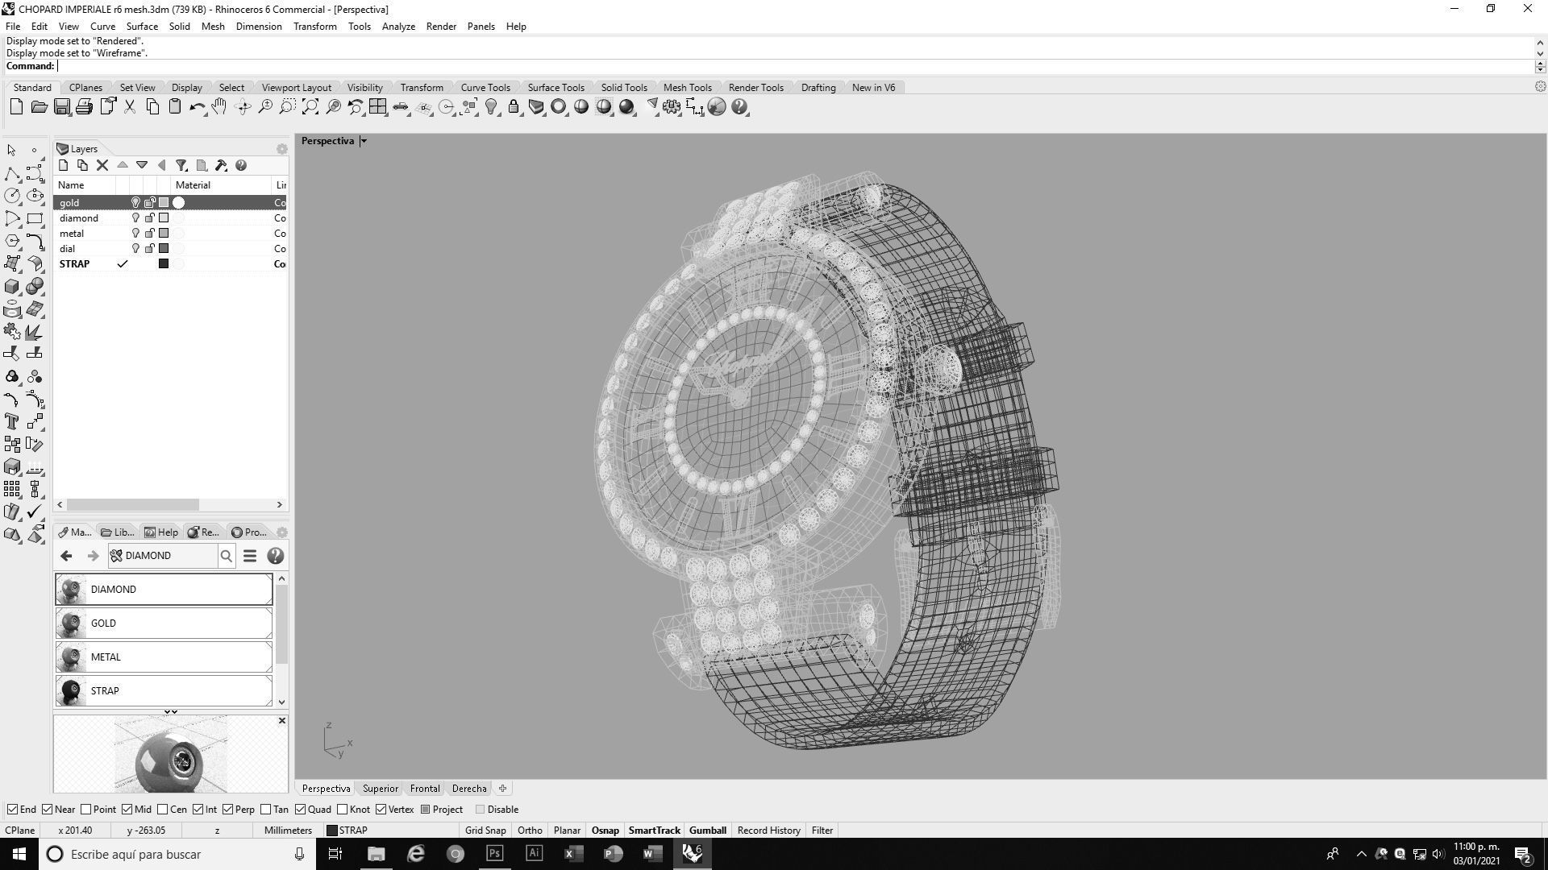Click the dial layer color swatch
The height and width of the screenshot is (870, 1548).
pyautogui.click(x=164, y=249)
